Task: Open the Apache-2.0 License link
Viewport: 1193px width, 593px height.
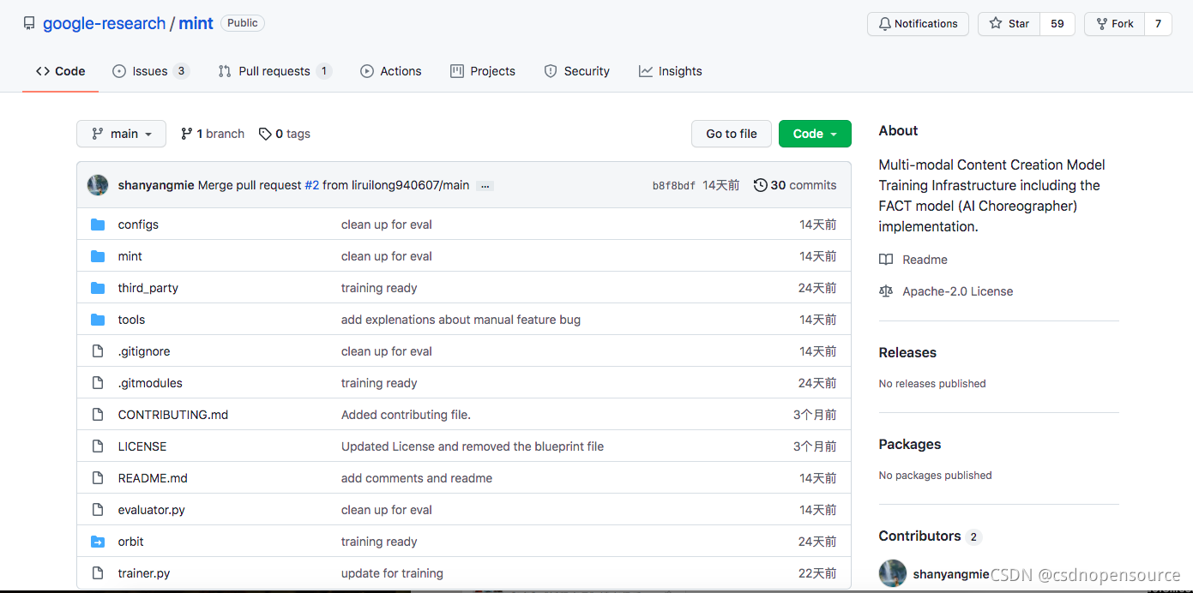Action: [958, 291]
